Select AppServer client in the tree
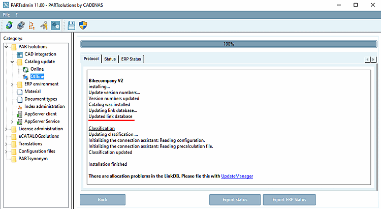 point(40,114)
